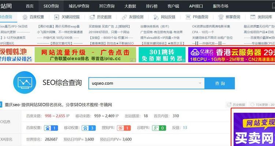Click the blue 查询 search button

tap(220, 83)
